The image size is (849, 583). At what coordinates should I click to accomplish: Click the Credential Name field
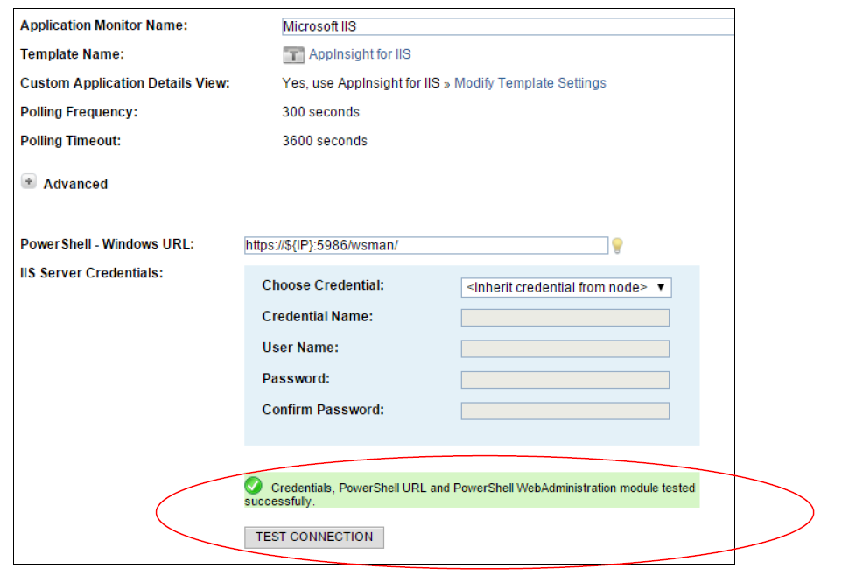(565, 318)
